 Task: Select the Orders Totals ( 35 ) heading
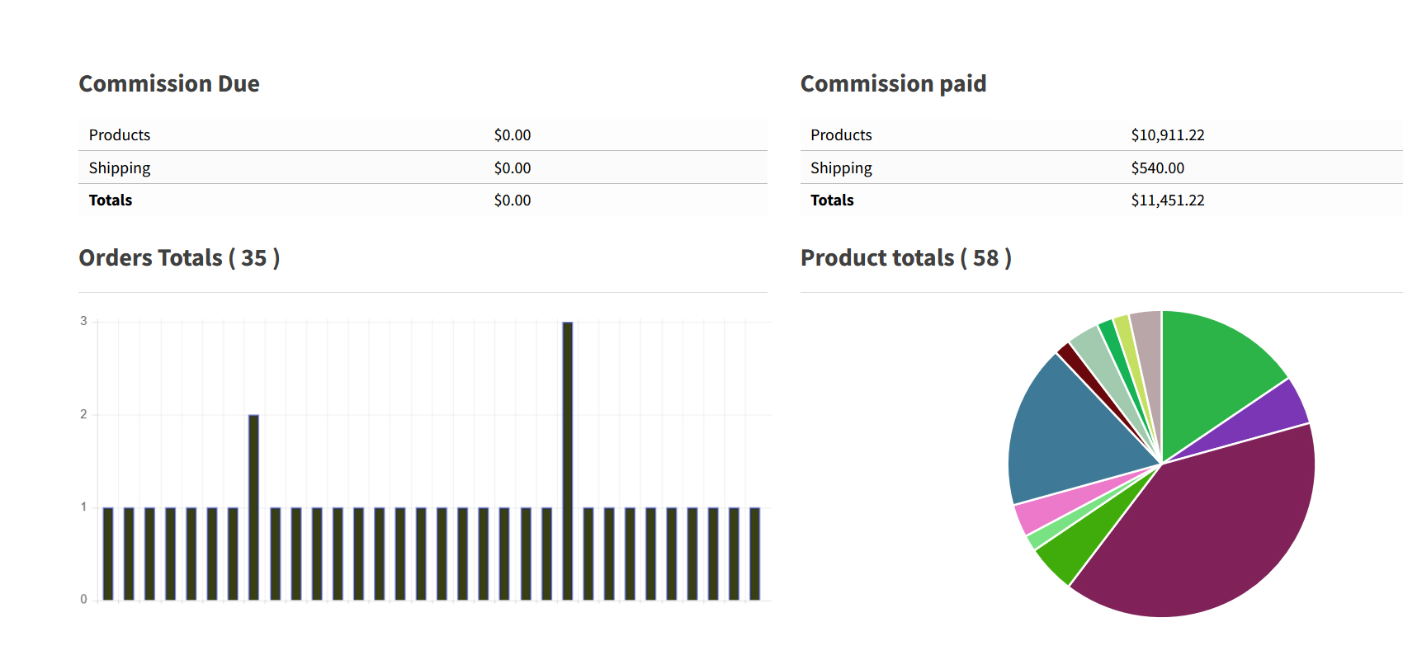click(x=179, y=258)
